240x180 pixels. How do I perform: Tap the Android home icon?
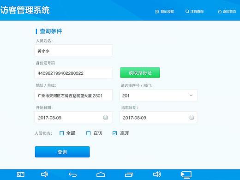(101, 174)
